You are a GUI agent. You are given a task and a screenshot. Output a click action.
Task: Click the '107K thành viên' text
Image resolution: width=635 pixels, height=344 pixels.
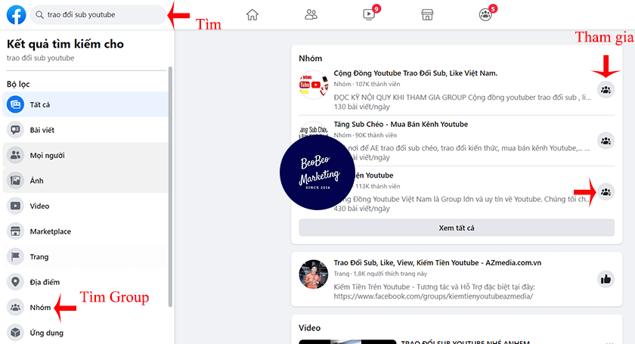click(378, 84)
